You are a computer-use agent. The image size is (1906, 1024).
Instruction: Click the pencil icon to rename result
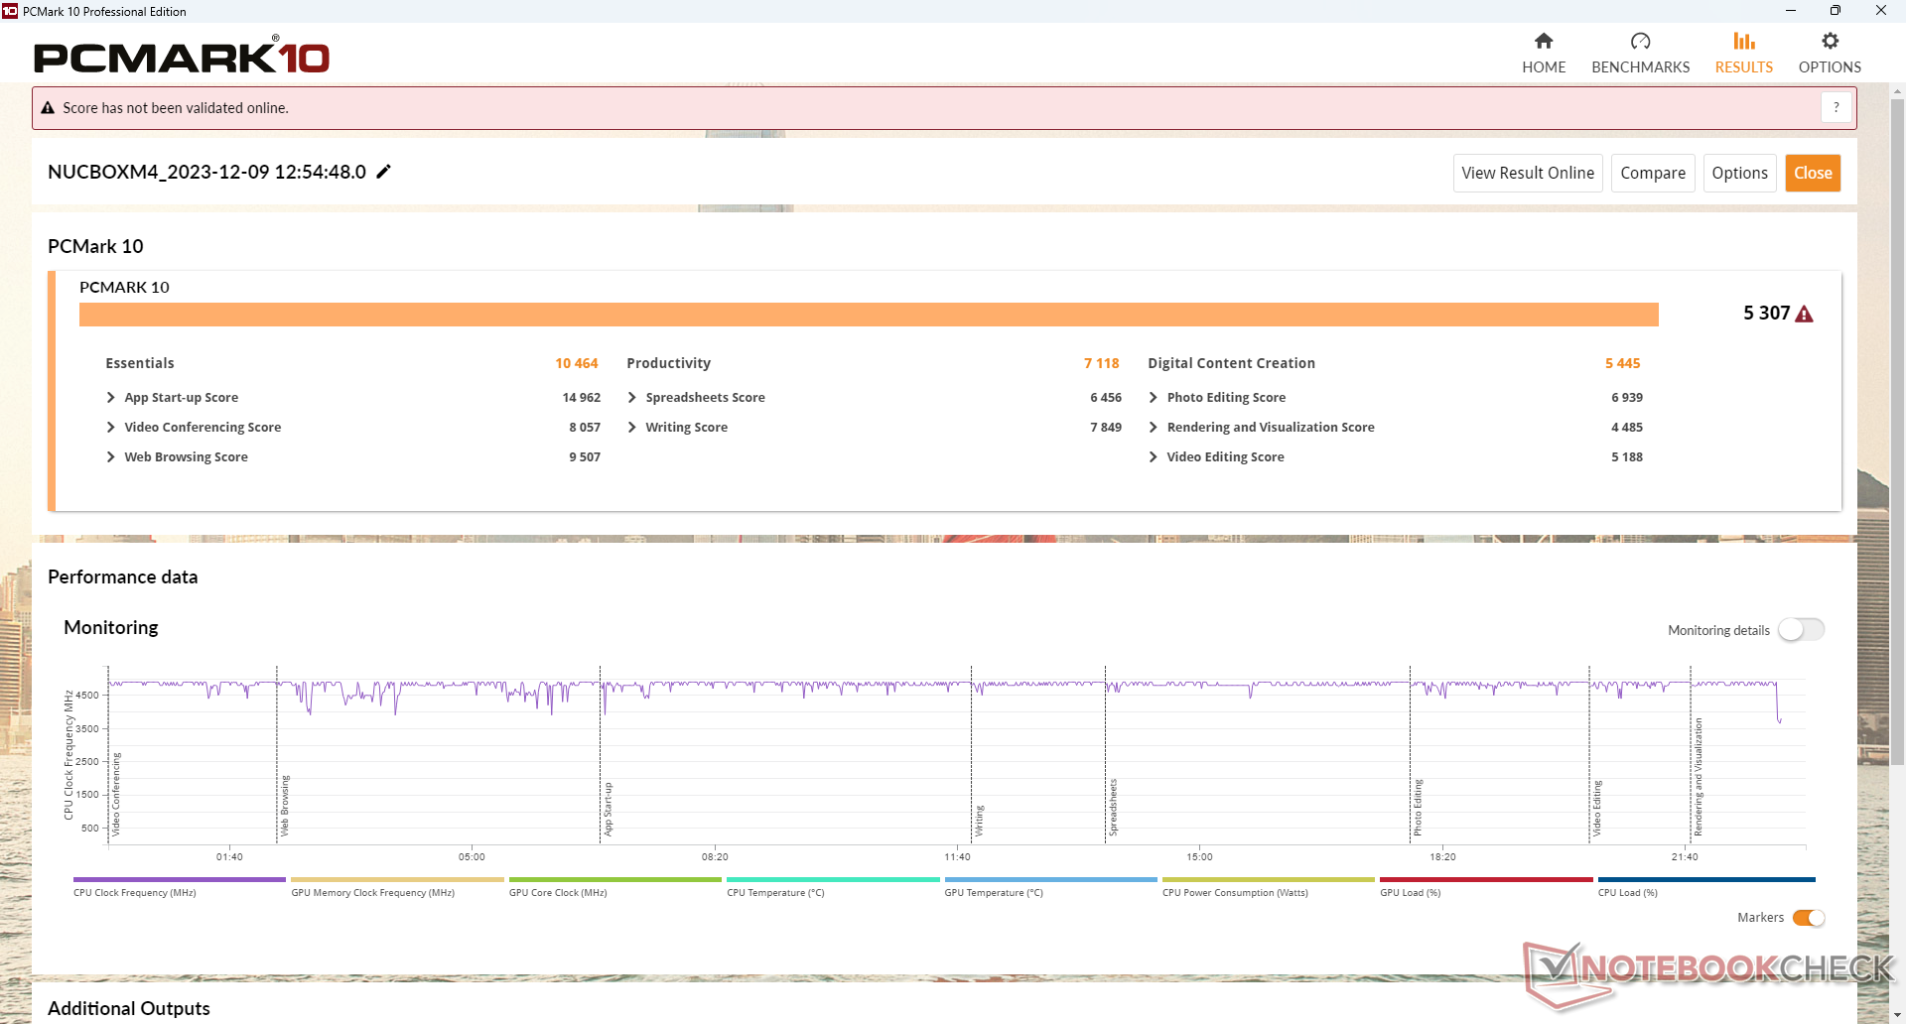pos(384,172)
